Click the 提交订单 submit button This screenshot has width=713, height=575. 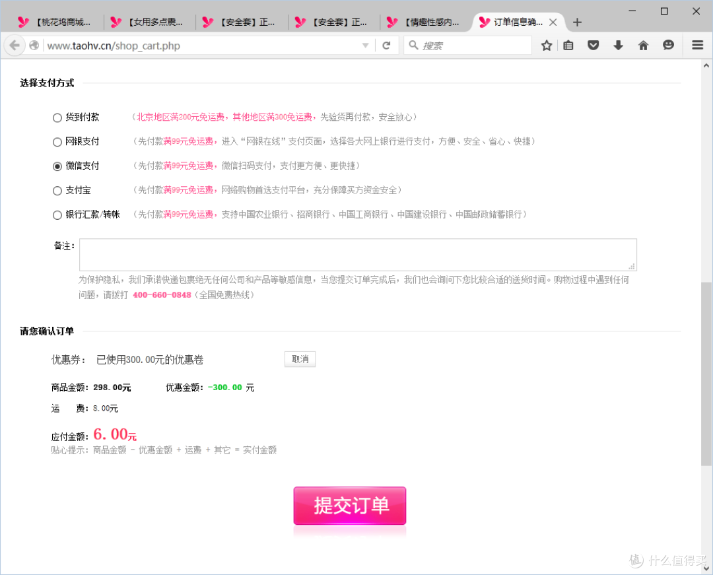point(350,506)
